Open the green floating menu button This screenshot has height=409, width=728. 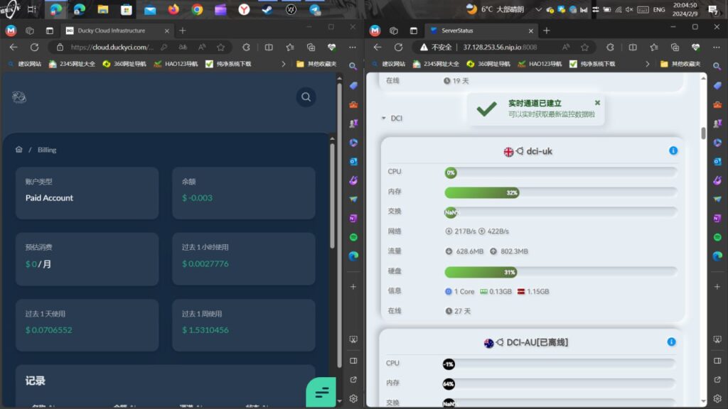click(x=321, y=392)
